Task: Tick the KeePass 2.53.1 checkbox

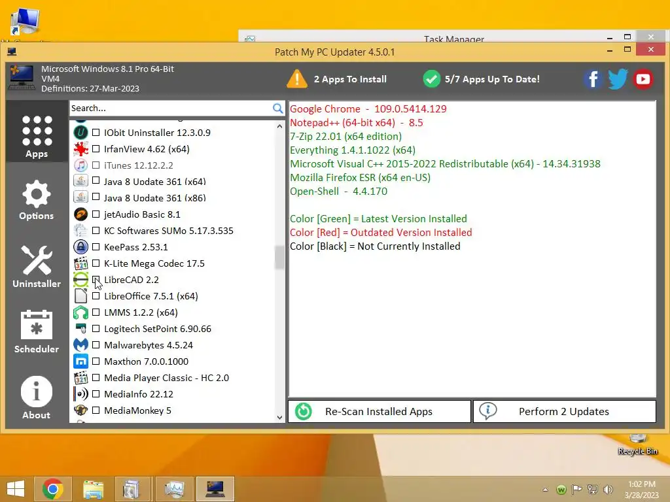Action: pyautogui.click(x=96, y=246)
